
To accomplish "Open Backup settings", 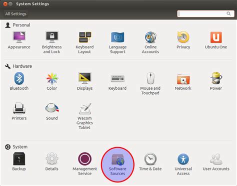I will tap(19, 162).
